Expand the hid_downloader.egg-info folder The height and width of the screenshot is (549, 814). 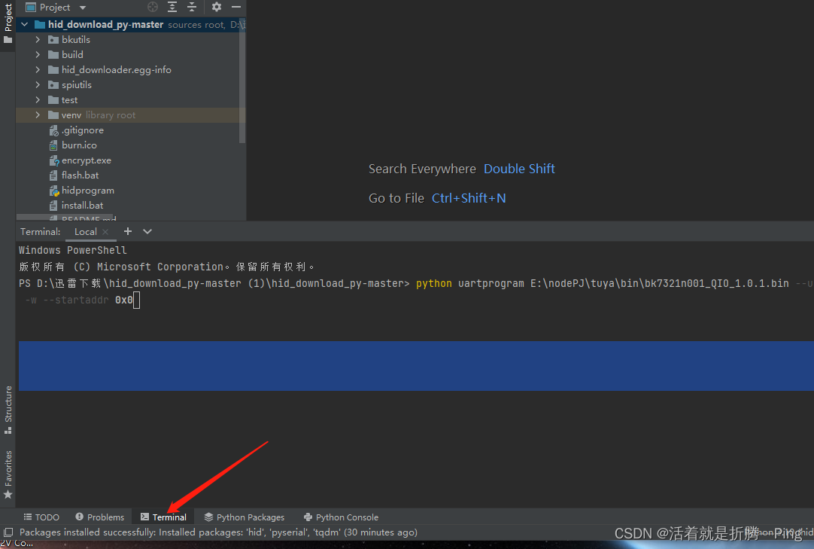(38, 70)
